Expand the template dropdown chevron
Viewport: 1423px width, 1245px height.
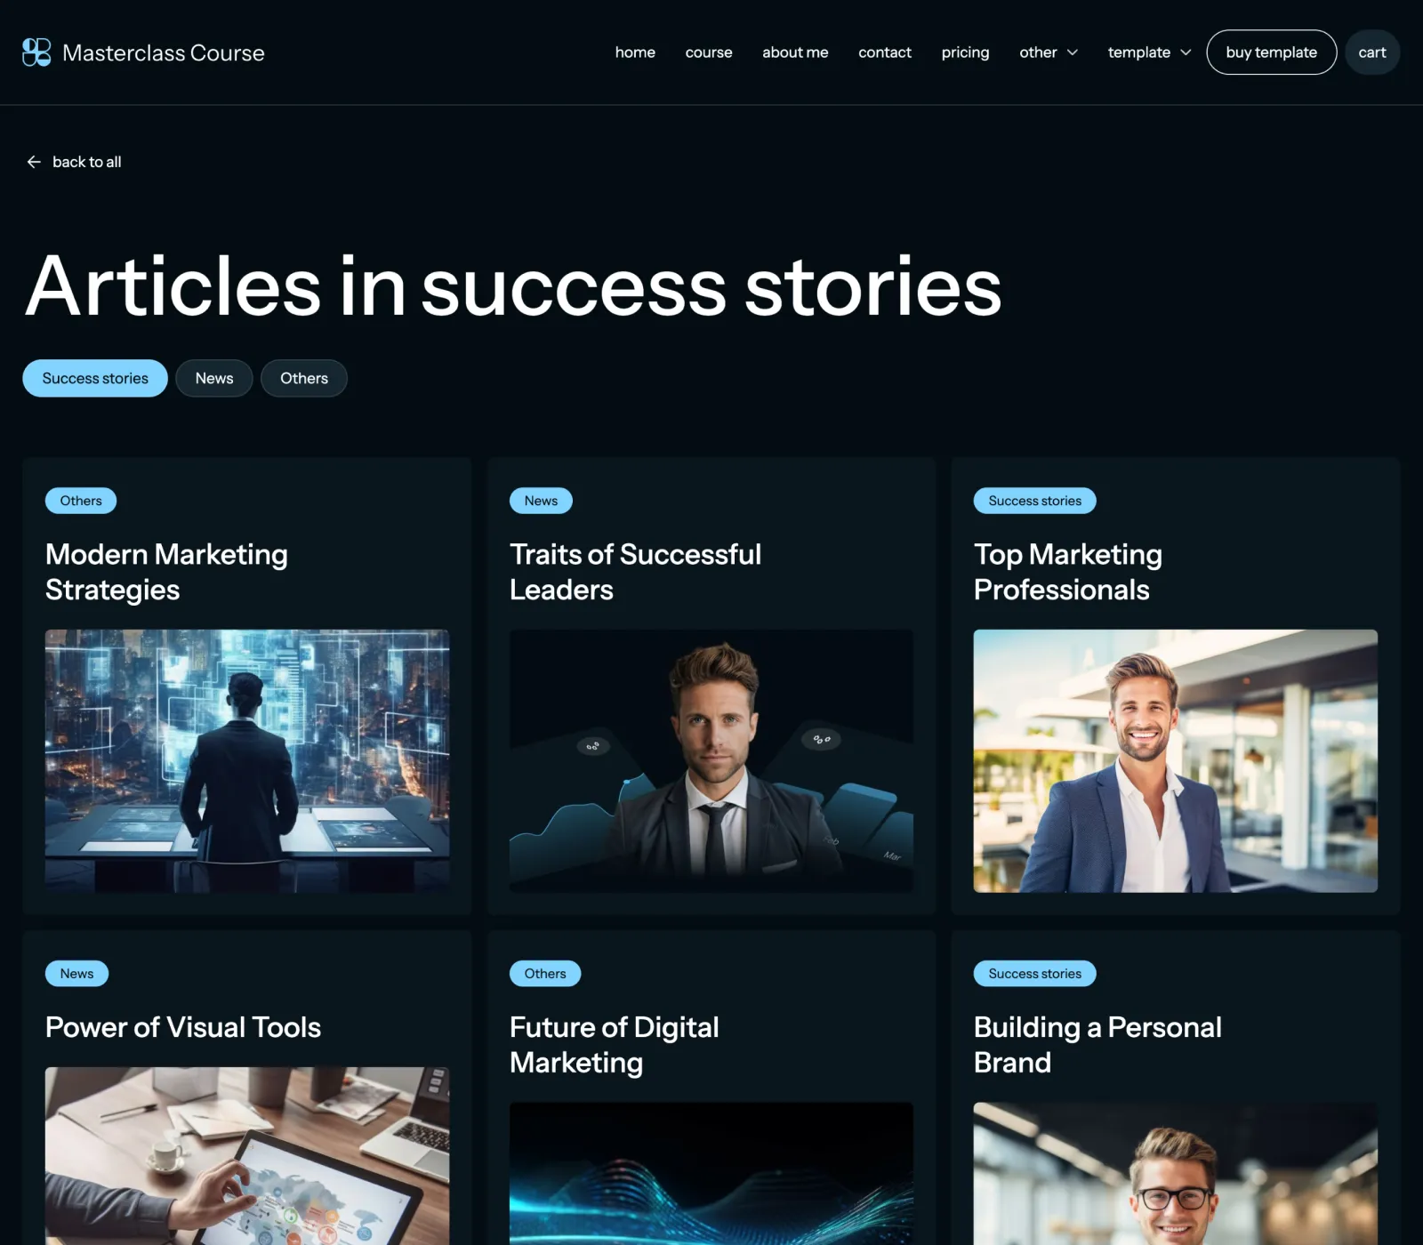tap(1186, 52)
